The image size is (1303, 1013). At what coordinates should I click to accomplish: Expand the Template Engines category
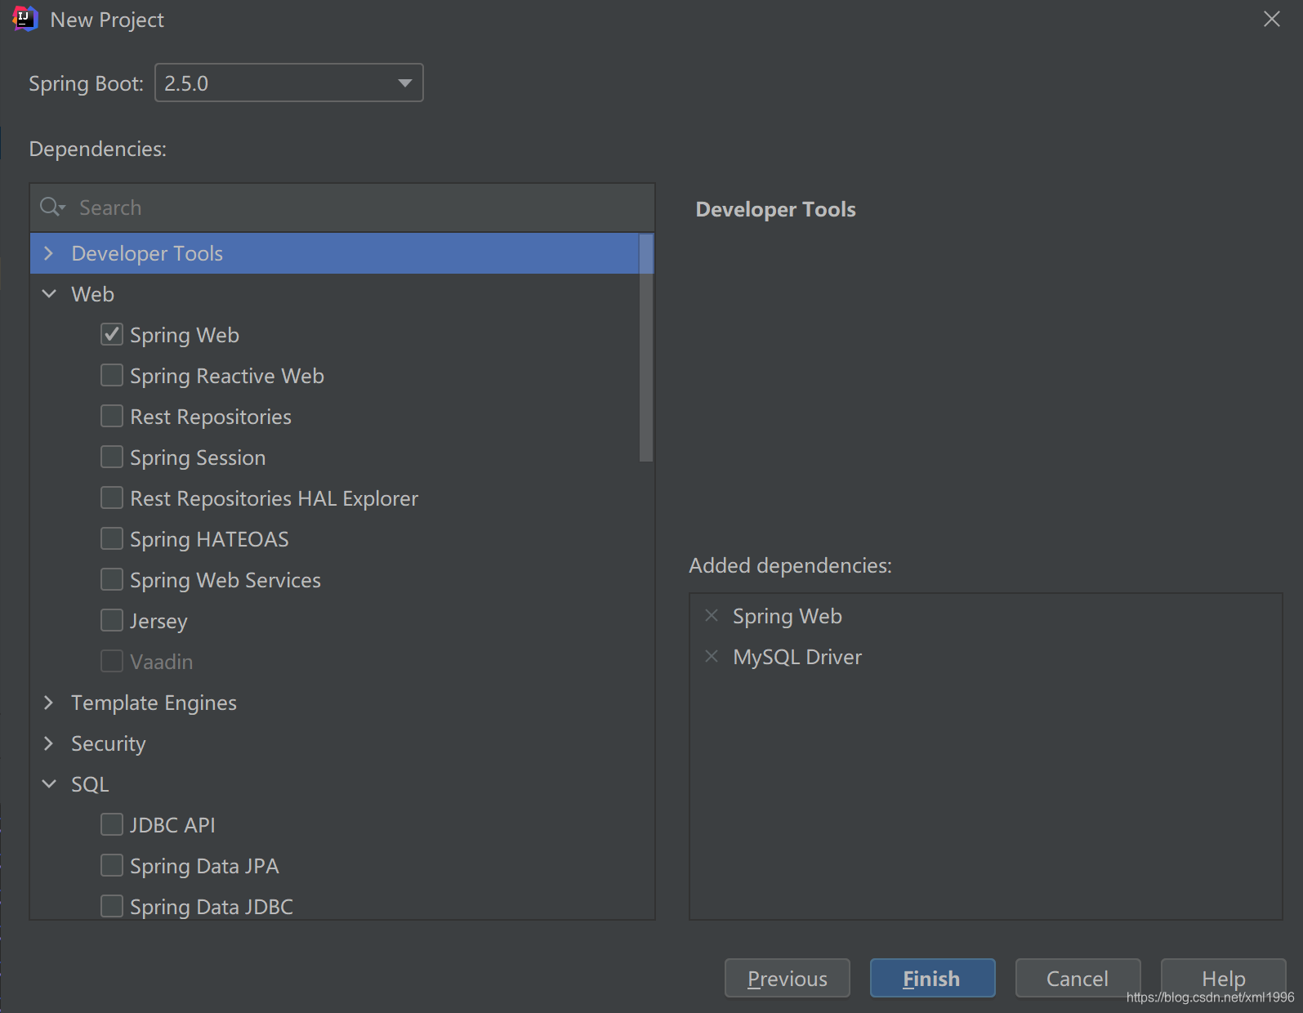[x=49, y=703]
